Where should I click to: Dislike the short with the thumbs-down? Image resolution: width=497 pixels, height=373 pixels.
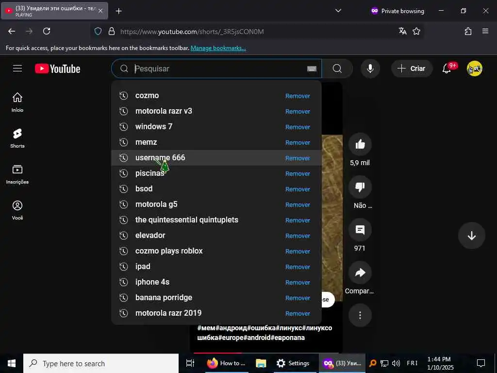pyautogui.click(x=360, y=187)
